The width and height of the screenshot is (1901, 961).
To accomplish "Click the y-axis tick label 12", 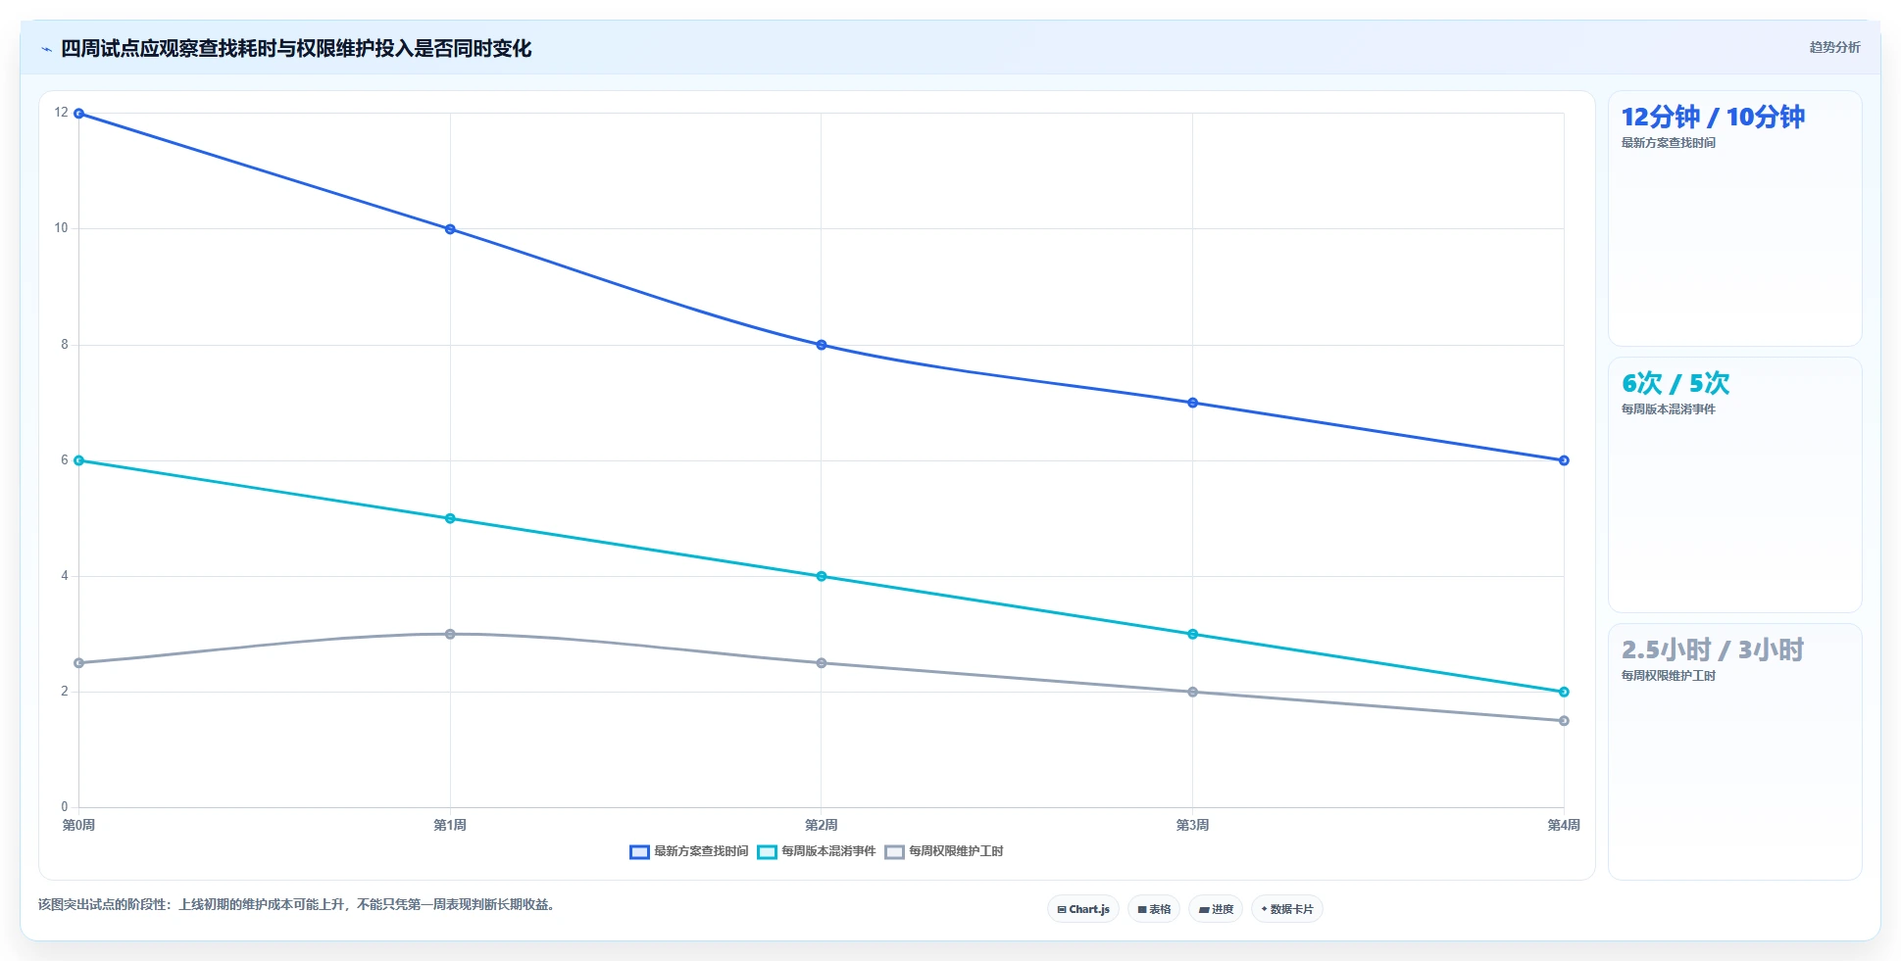I will click(x=62, y=113).
